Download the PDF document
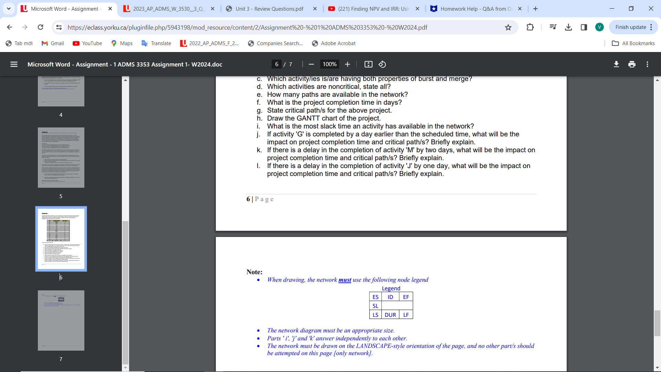This screenshot has height=372, width=661. click(x=616, y=64)
